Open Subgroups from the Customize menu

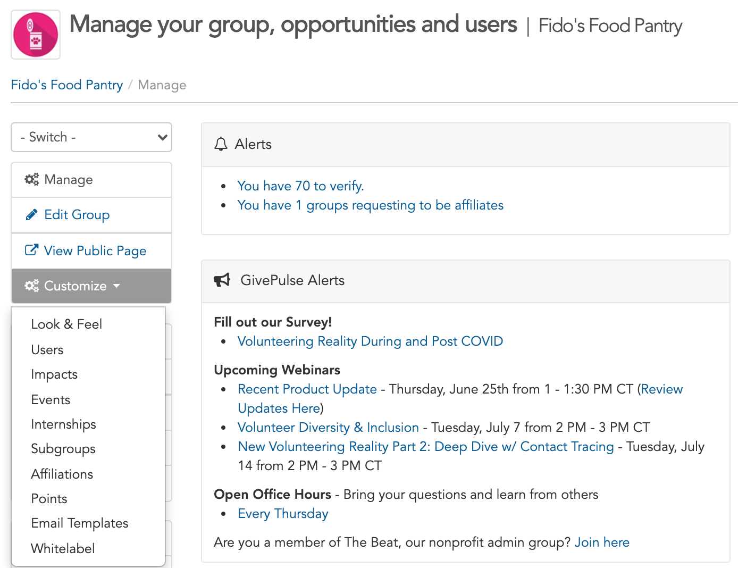[x=63, y=449]
